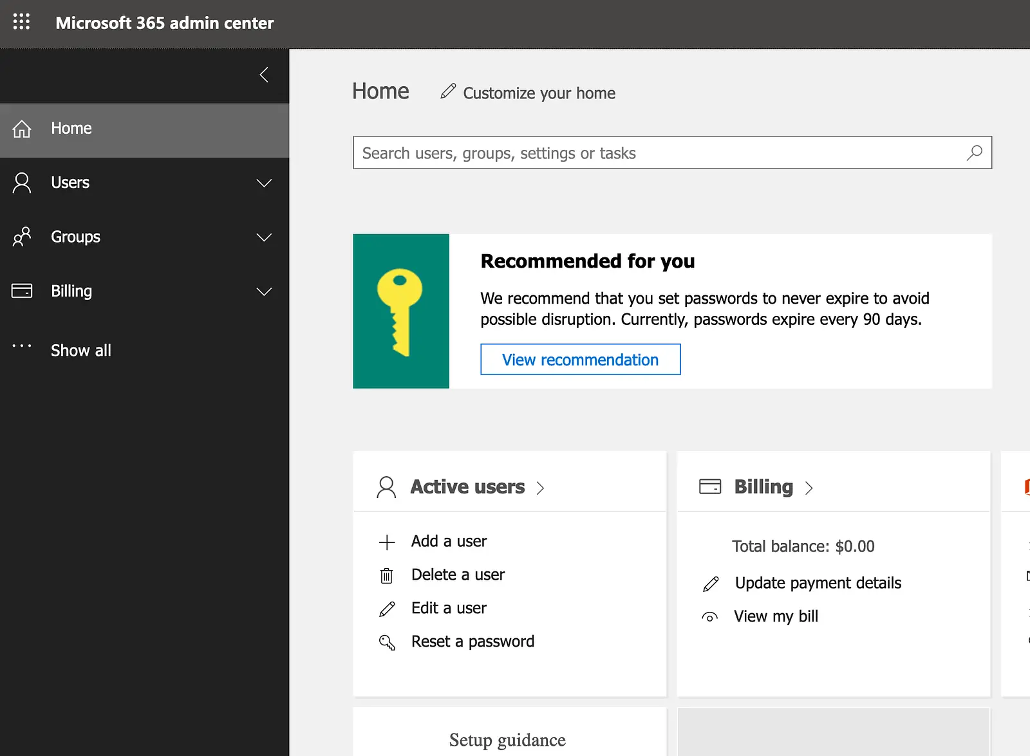Image resolution: width=1030 pixels, height=756 pixels.
Task: Click the trash icon for Delete a user
Action: coord(386,575)
